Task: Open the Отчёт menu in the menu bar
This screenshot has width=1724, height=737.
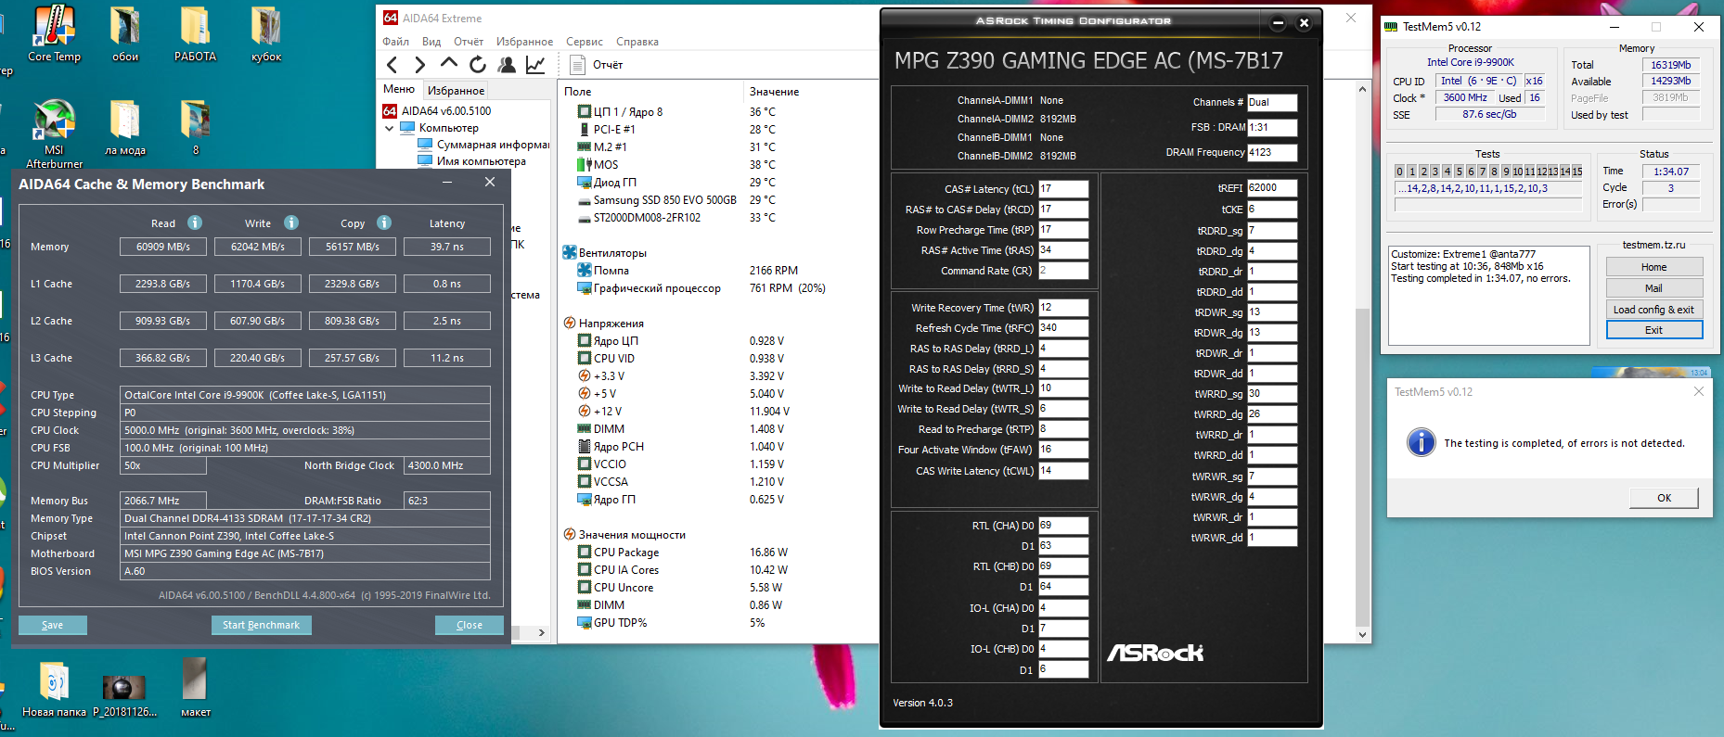Action: pyautogui.click(x=469, y=42)
